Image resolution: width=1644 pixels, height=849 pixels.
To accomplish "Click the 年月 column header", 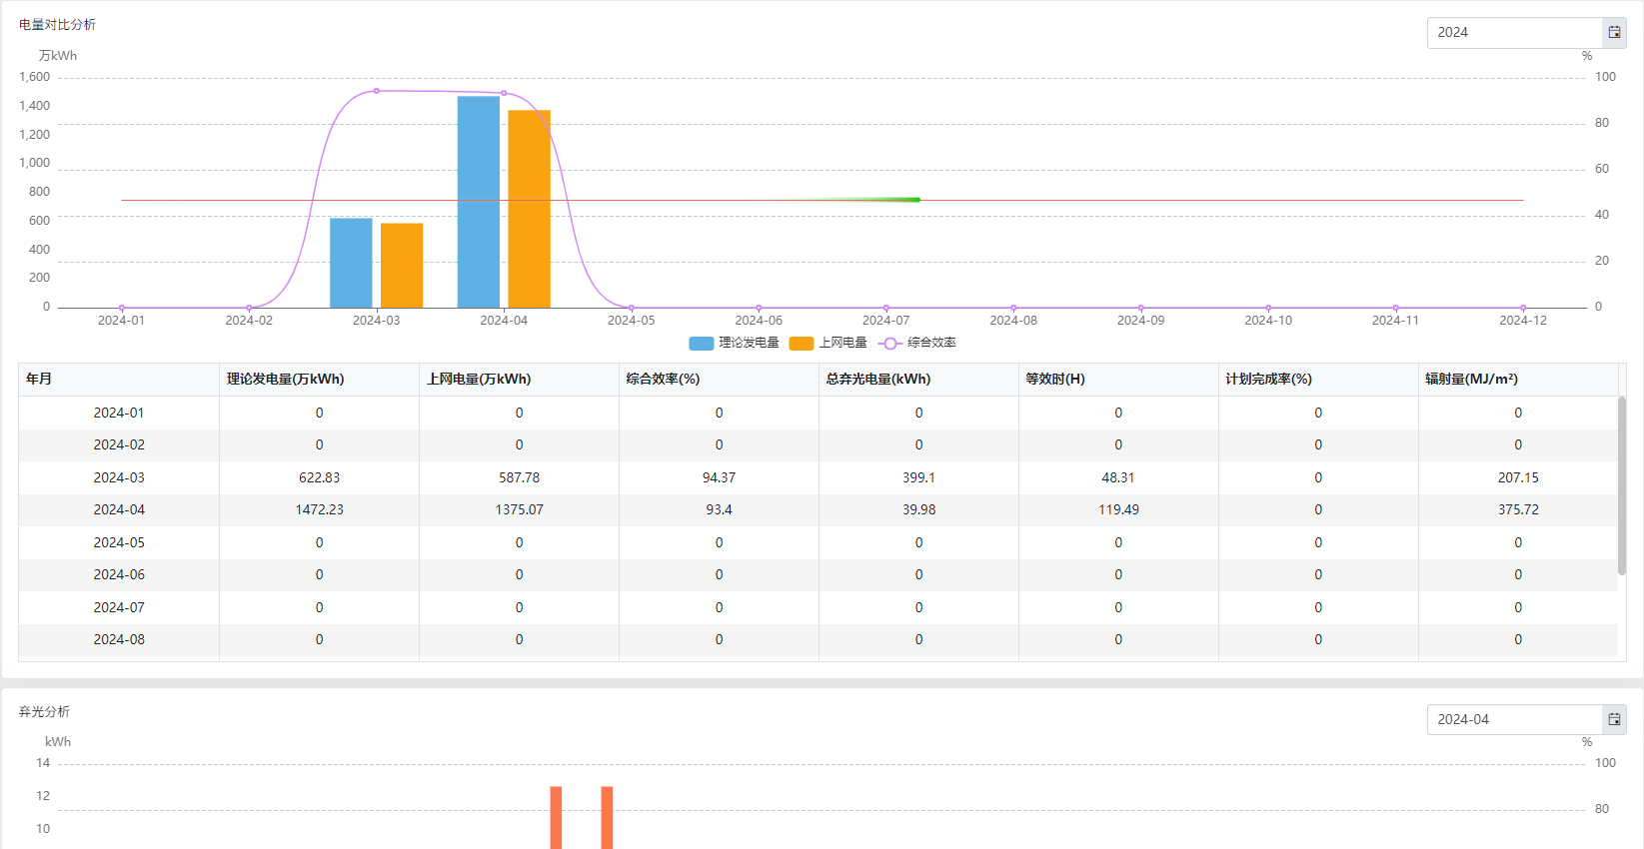I will [x=119, y=380].
